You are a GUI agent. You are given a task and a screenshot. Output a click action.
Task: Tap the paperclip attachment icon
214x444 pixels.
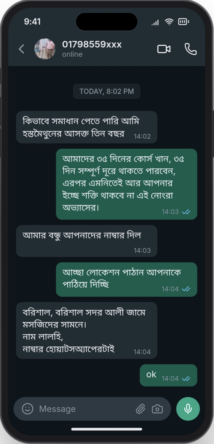pos(141,409)
